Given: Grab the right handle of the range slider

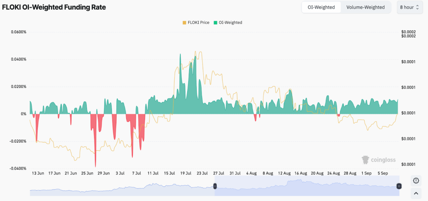Looking at the screenshot, I should tap(399, 186).
